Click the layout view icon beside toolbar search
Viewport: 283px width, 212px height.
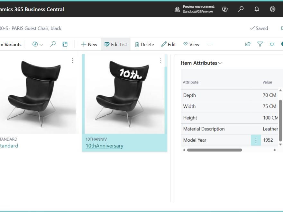65,44
